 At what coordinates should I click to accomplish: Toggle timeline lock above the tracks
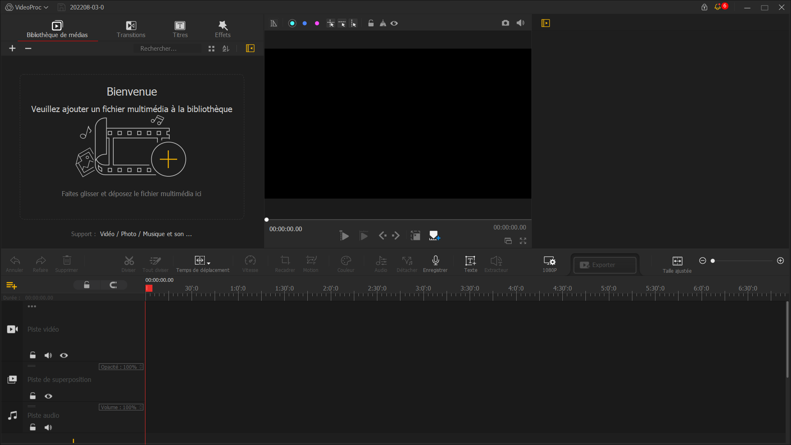(x=87, y=285)
